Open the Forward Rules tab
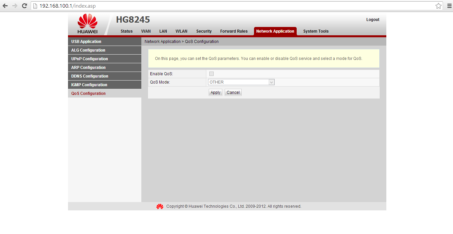453x234 pixels. (x=234, y=31)
